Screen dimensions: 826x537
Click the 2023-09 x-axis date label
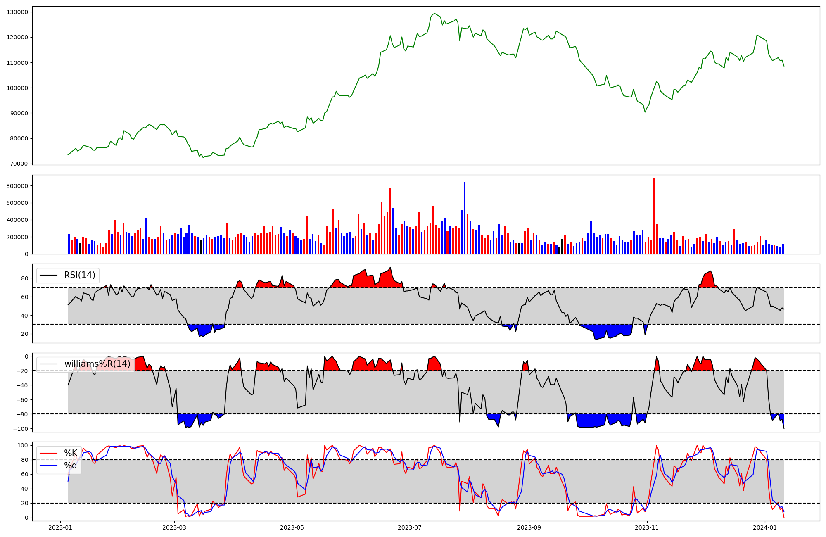coord(529,527)
